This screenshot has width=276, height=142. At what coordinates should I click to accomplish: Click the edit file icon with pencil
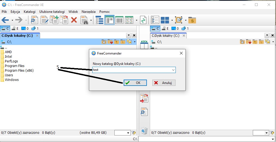(x=44, y=20)
